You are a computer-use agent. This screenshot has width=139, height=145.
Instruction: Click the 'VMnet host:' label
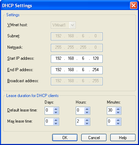17,25
